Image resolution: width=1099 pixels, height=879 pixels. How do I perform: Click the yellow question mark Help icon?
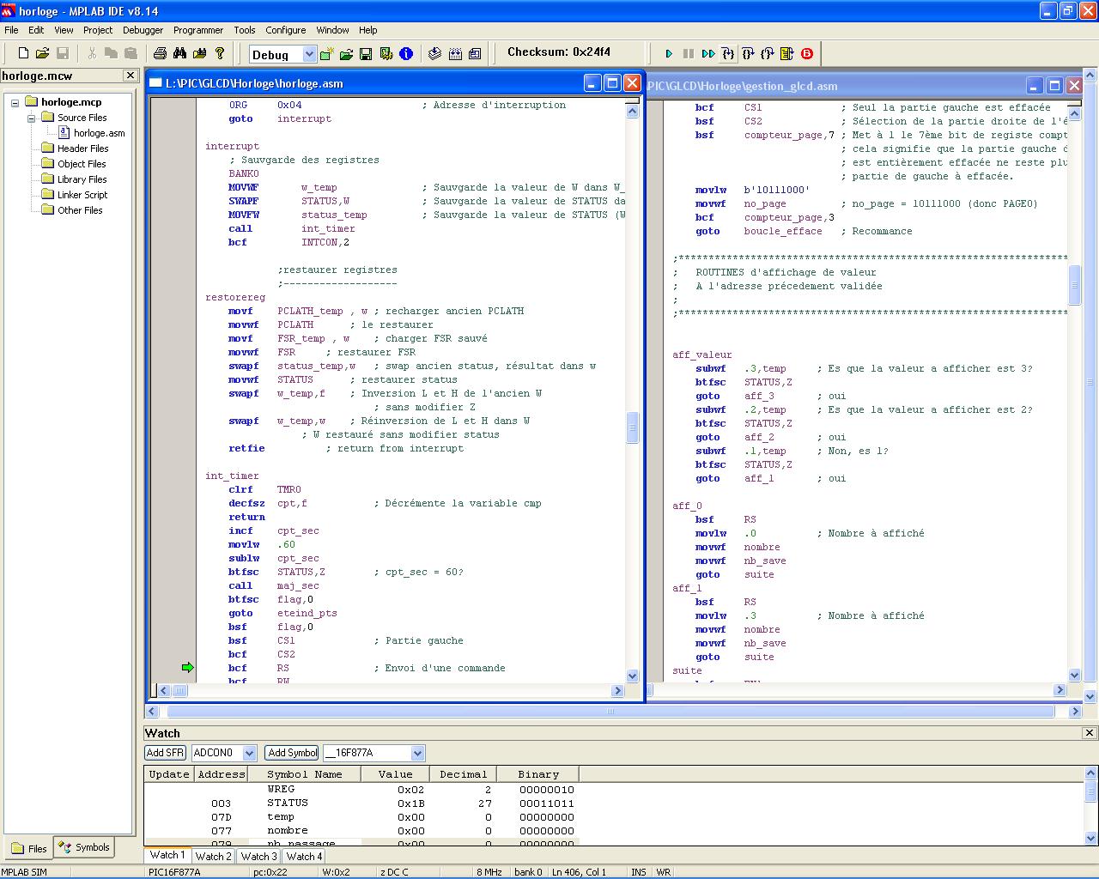pyautogui.click(x=220, y=53)
